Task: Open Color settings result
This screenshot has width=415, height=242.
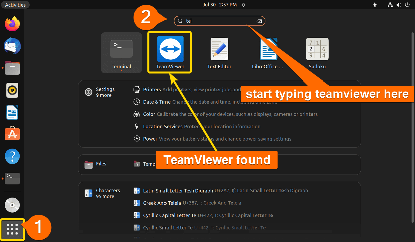Action: point(225,114)
